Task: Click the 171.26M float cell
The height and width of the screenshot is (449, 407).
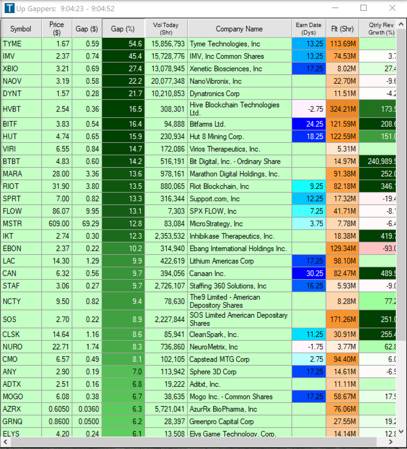Action: point(342,319)
